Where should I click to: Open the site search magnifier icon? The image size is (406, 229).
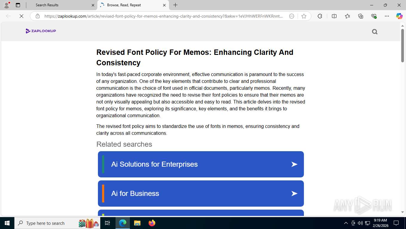375,32
